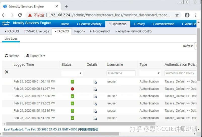Go to the Home menu
Viewport: 202px width, 137px height.
(65, 24)
